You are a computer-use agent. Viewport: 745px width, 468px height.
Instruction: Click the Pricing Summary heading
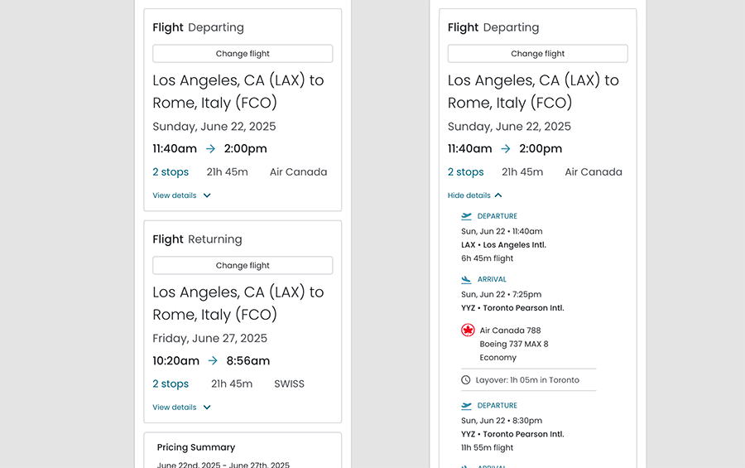[196, 447]
